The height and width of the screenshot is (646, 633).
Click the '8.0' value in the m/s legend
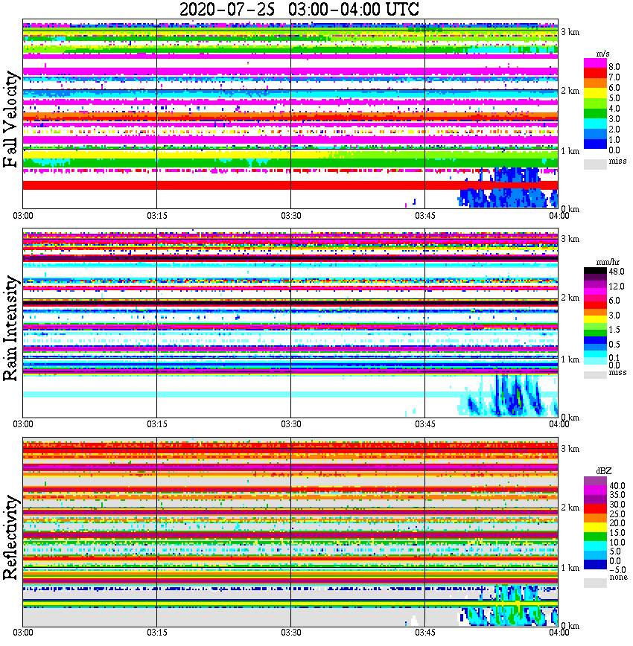[x=614, y=67]
